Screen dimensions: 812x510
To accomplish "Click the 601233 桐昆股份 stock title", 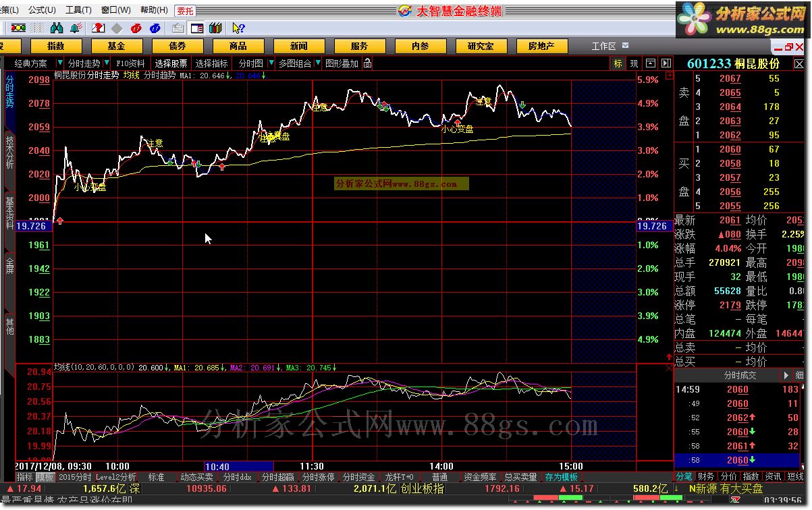I will click(x=733, y=63).
